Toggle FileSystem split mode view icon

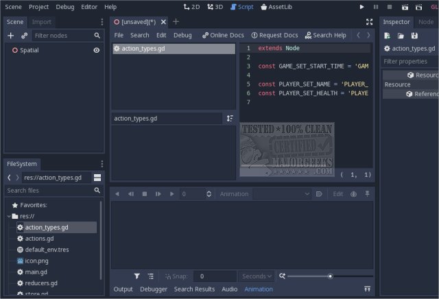click(x=97, y=178)
